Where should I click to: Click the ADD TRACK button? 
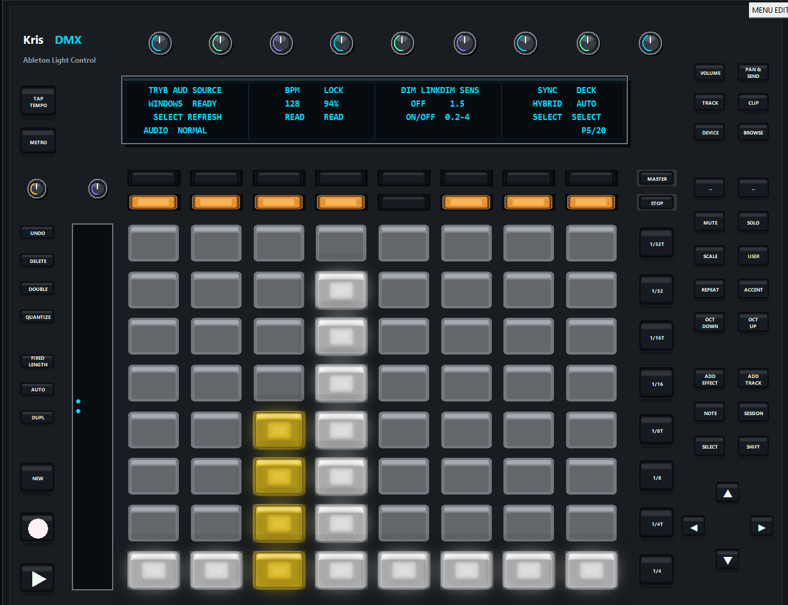pos(753,379)
